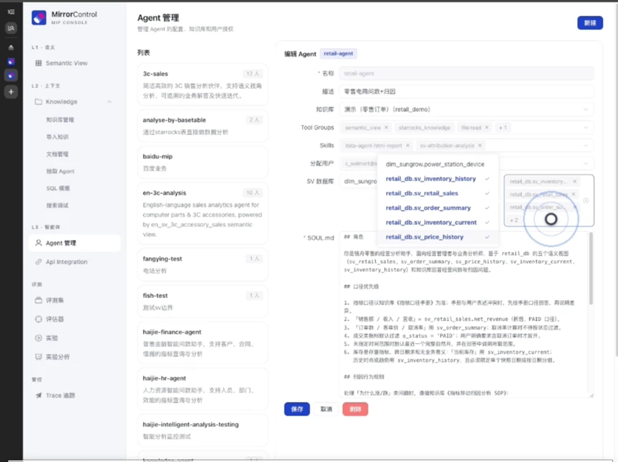The image size is (618, 462).
Task: Select the fish-test agent card
Action: 203,301
